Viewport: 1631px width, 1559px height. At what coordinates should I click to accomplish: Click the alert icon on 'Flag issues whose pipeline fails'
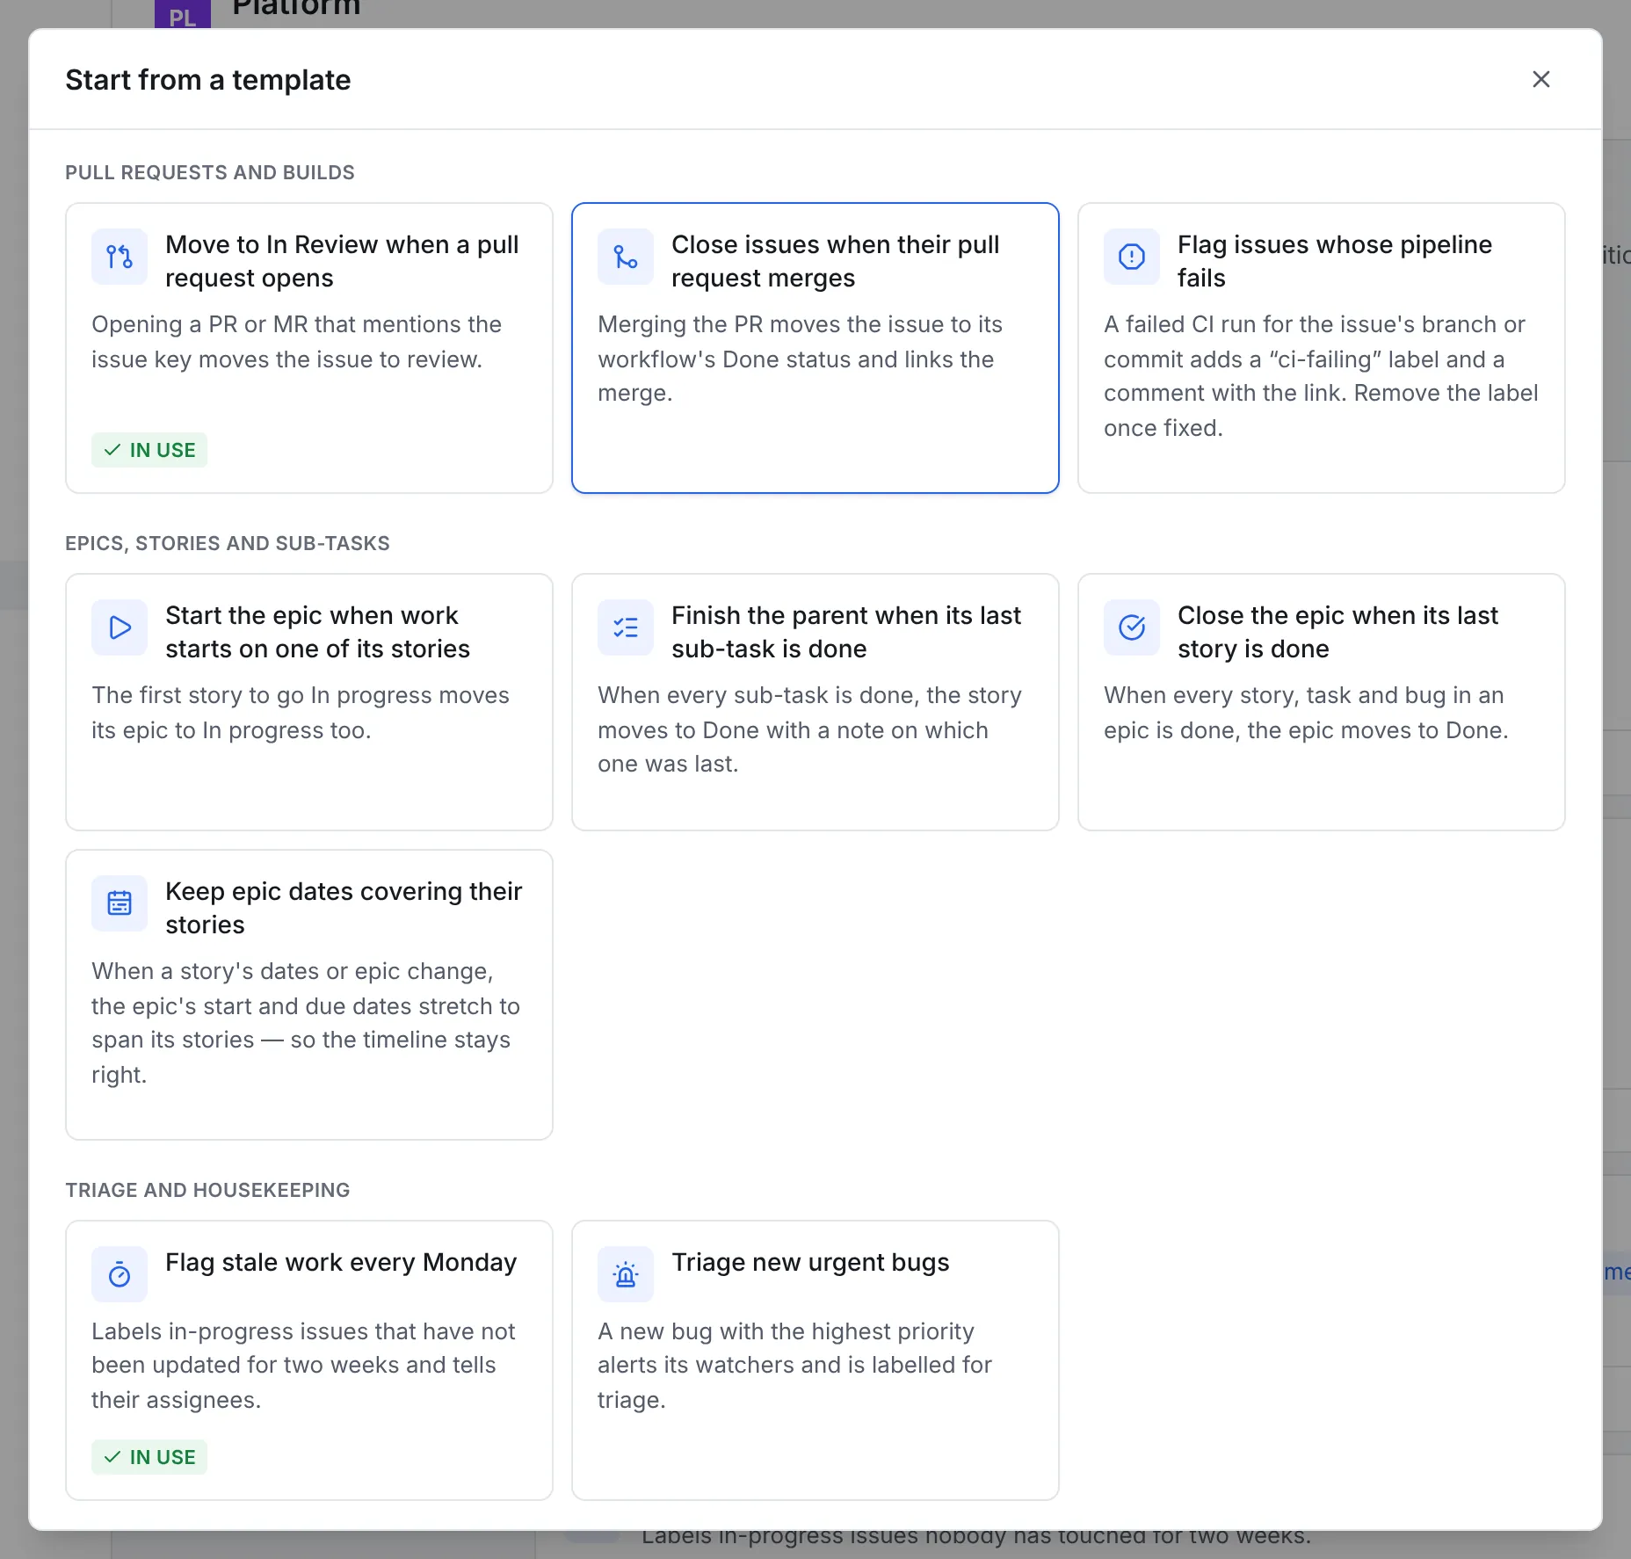(1132, 257)
